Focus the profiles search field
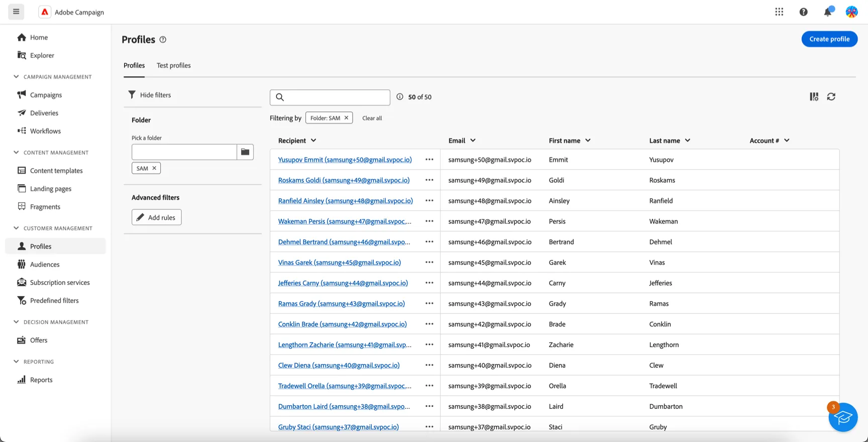Screen dimensions: 868x442 coord(330,97)
